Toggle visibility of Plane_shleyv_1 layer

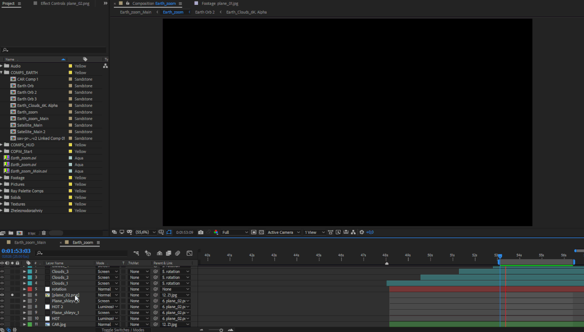pos(2,313)
